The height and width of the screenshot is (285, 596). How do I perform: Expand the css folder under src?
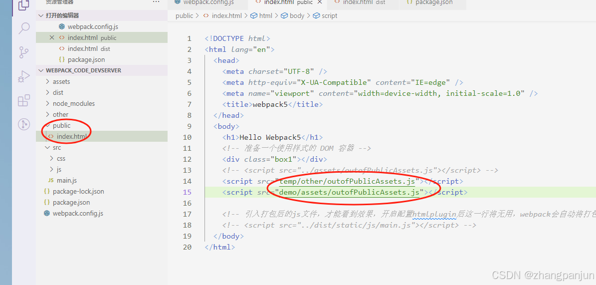click(x=61, y=159)
